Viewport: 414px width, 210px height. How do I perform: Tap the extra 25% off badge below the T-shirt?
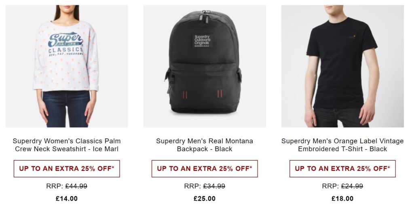[x=342, y=168]
